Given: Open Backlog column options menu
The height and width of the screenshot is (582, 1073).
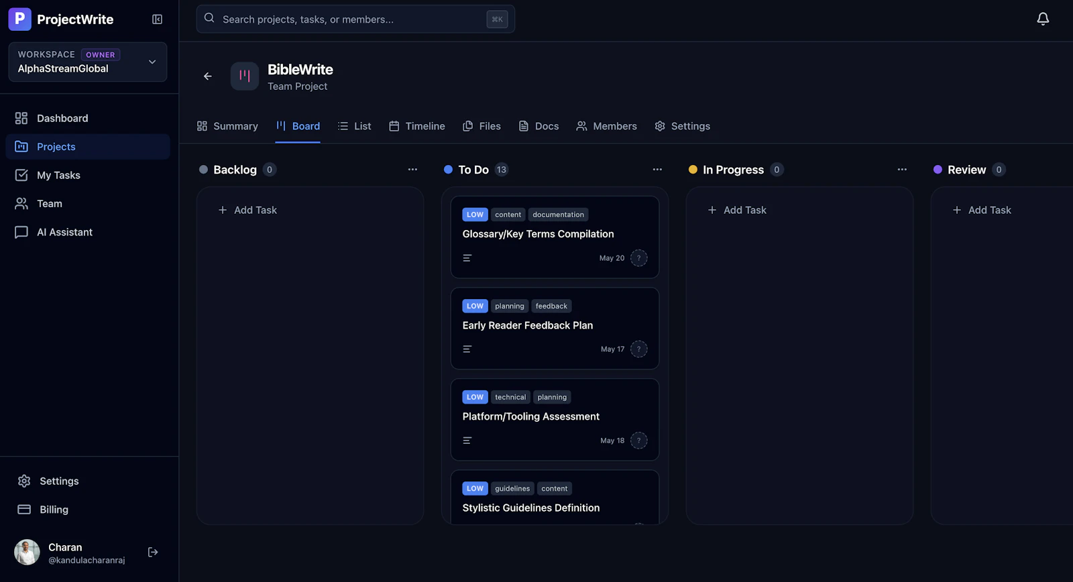Looking at the screenshot, I should [412, 170].
